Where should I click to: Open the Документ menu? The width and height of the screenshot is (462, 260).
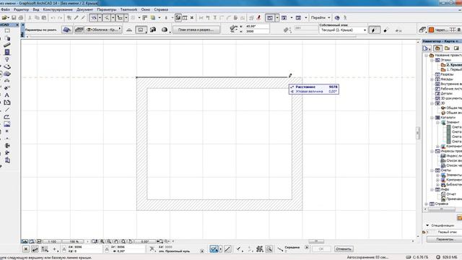pyautogui.click(x=84, y=9)
